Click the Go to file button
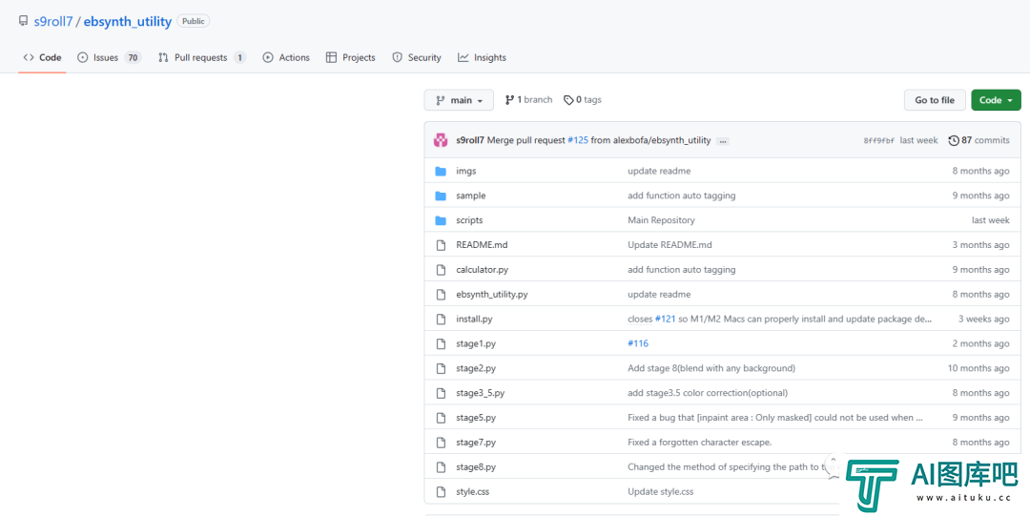1030x516 pixels. 935,100
